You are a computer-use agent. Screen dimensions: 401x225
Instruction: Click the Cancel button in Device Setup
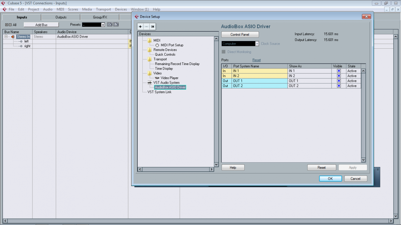tap(356, 179)
